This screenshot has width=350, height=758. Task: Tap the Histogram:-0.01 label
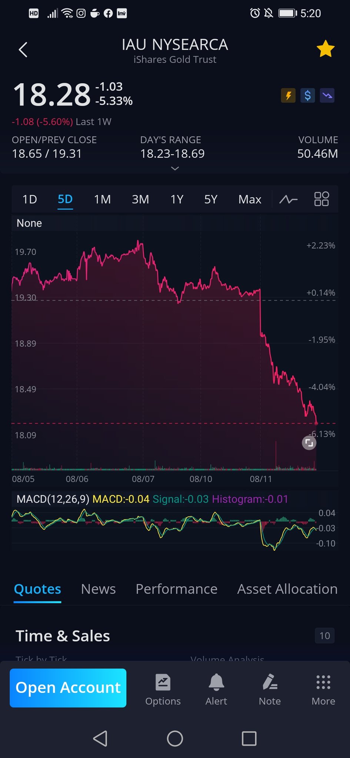(250, 499)
